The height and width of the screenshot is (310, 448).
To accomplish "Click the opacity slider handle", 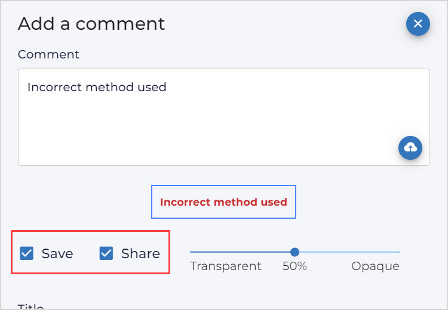I will tap(294, 252).
